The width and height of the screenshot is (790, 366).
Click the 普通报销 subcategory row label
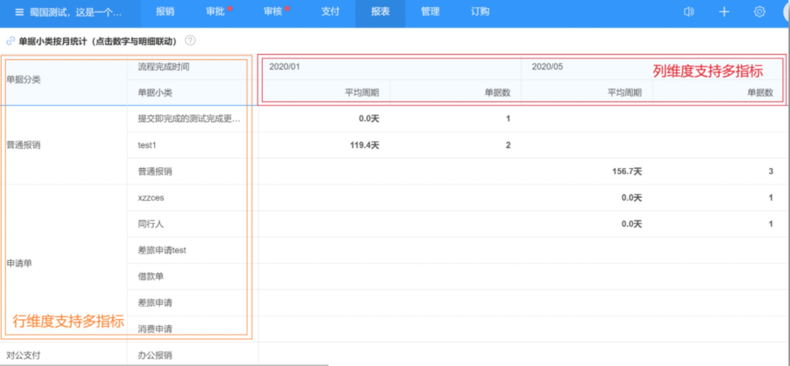[154, 172]
